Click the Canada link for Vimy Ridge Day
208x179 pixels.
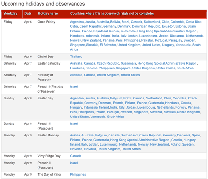76,156
